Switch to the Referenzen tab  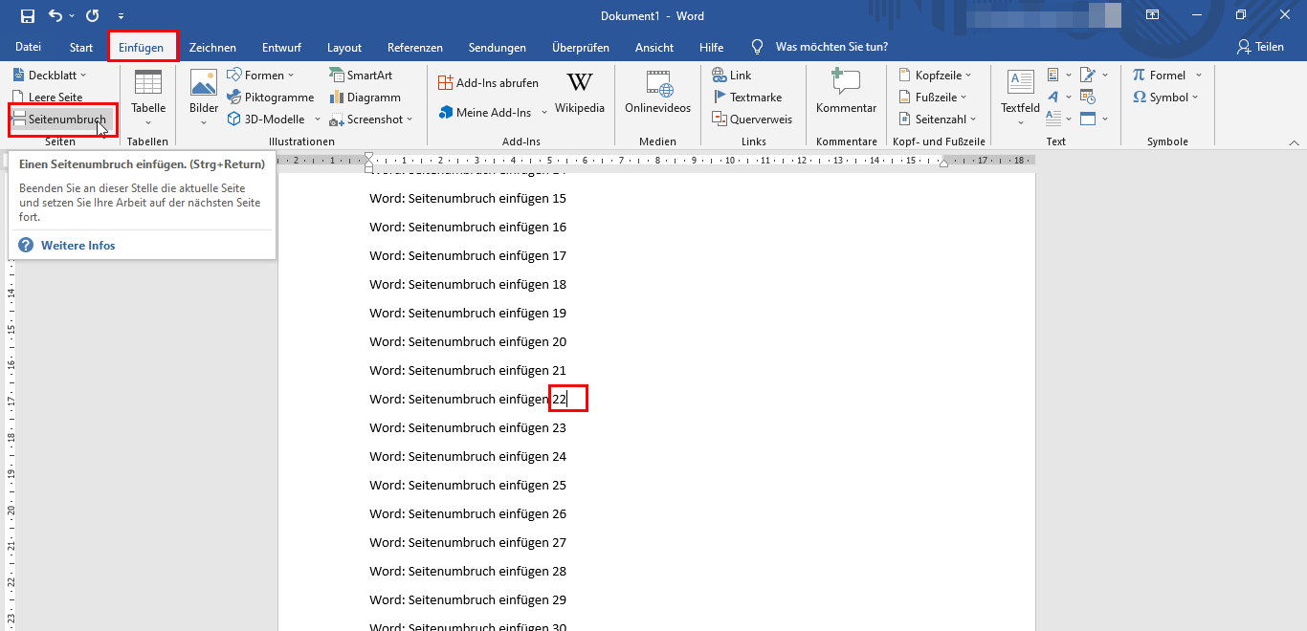point(415,47)
